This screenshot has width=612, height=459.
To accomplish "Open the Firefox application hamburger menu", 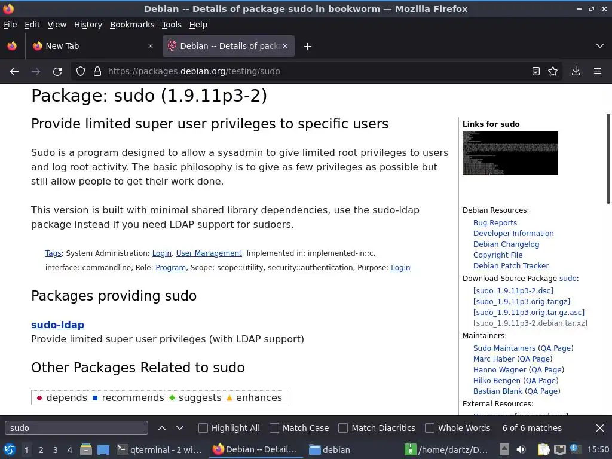I will (598, 72).
